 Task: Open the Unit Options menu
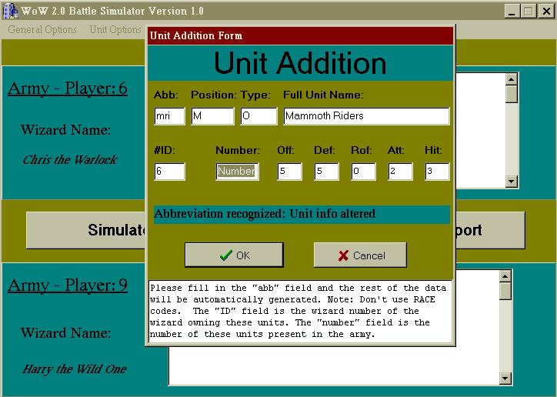(115, 30)
